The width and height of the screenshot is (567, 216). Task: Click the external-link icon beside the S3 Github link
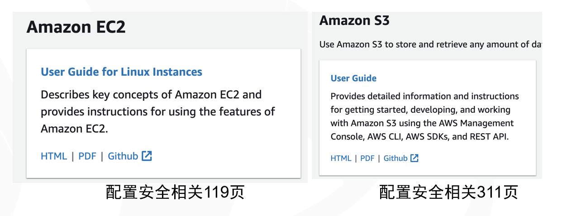(x=415, y=158)
